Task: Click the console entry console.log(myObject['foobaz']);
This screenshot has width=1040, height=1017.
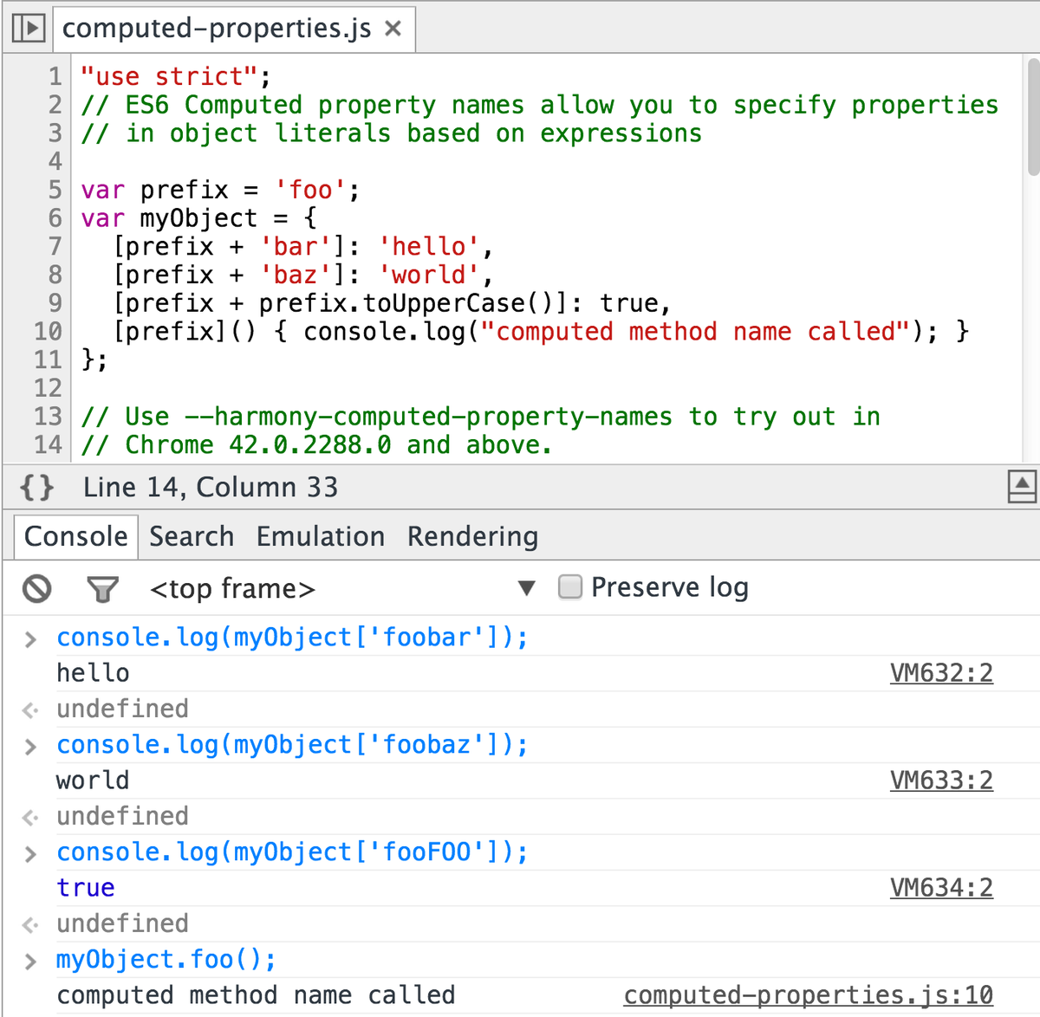Action: pyautogui.click(x=292, y=745)
